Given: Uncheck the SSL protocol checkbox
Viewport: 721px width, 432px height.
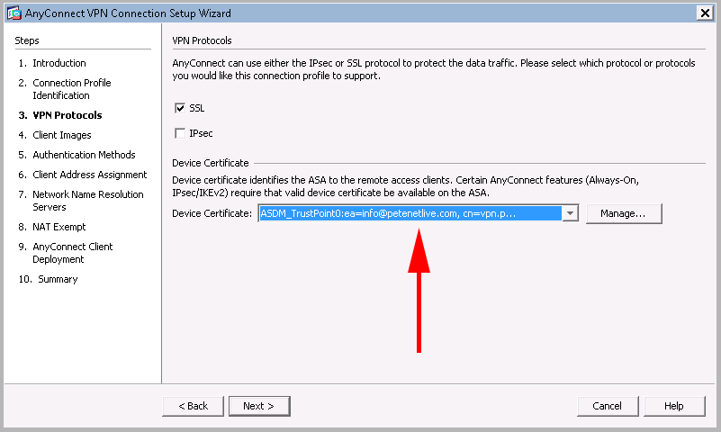Looking at the screenshot, I should coord(180,108).
